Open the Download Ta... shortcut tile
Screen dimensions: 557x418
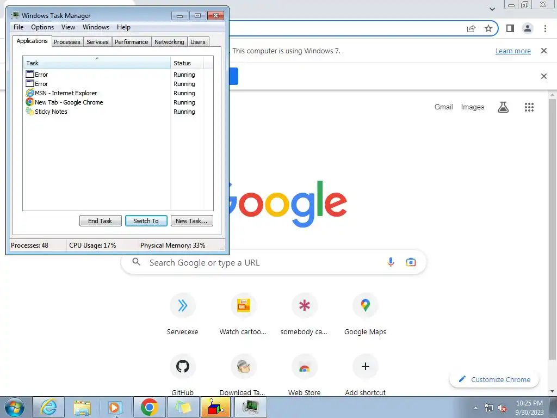tap(243, 375)
